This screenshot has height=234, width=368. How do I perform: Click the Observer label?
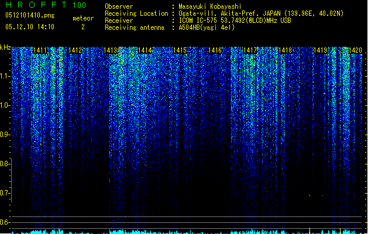point(119,6)
